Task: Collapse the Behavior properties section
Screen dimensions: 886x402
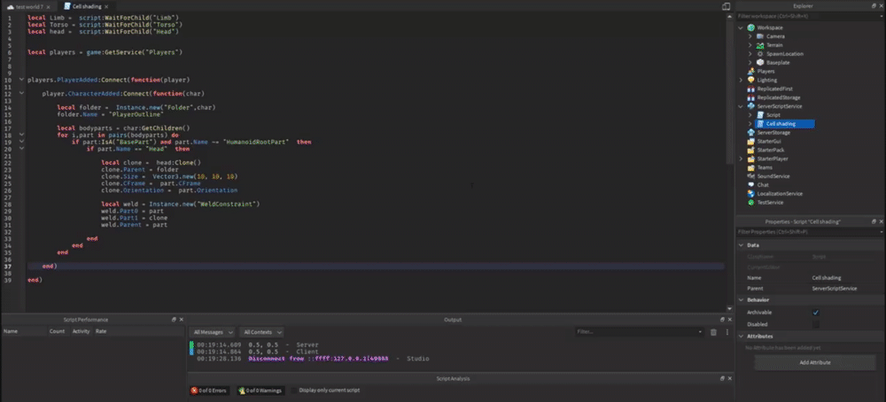Action: [742, 300]
